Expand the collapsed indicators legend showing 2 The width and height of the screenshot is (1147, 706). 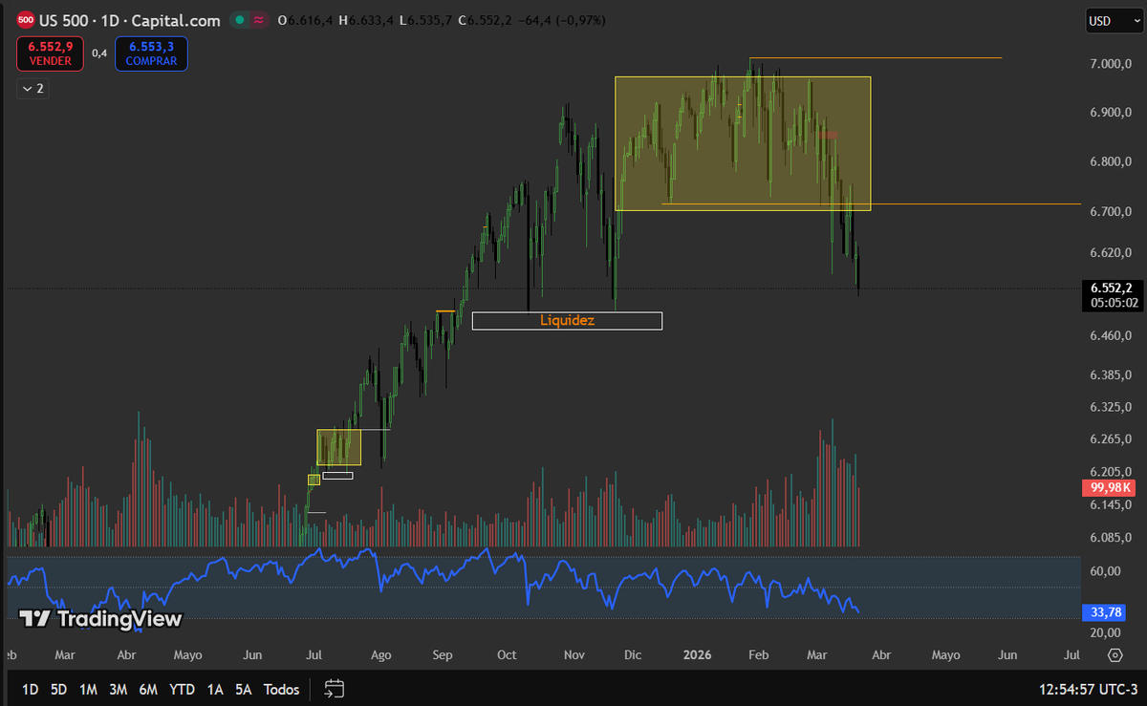[x=32, y=89]
